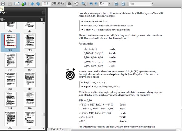Click the page count text (331 of 381)

click(58, 4)
